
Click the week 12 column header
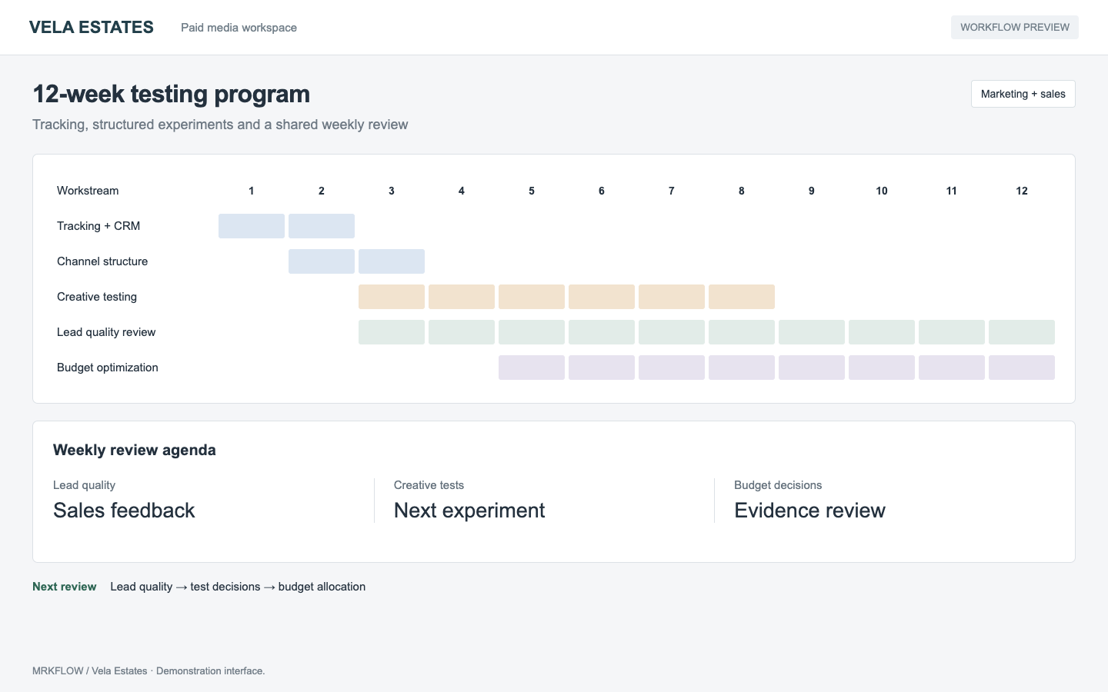1022,191
